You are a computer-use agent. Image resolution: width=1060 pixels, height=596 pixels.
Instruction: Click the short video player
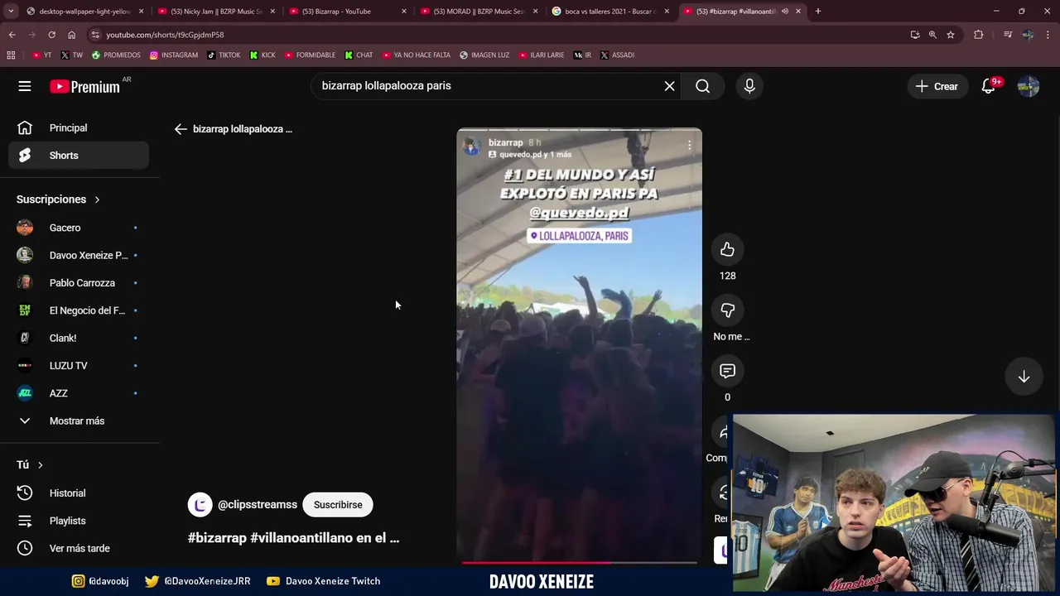coord(579,345)
